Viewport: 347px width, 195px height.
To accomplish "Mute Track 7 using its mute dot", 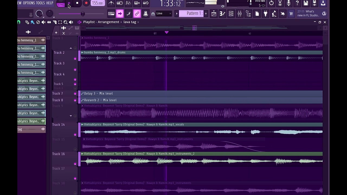I will click(x=75, y=93).
